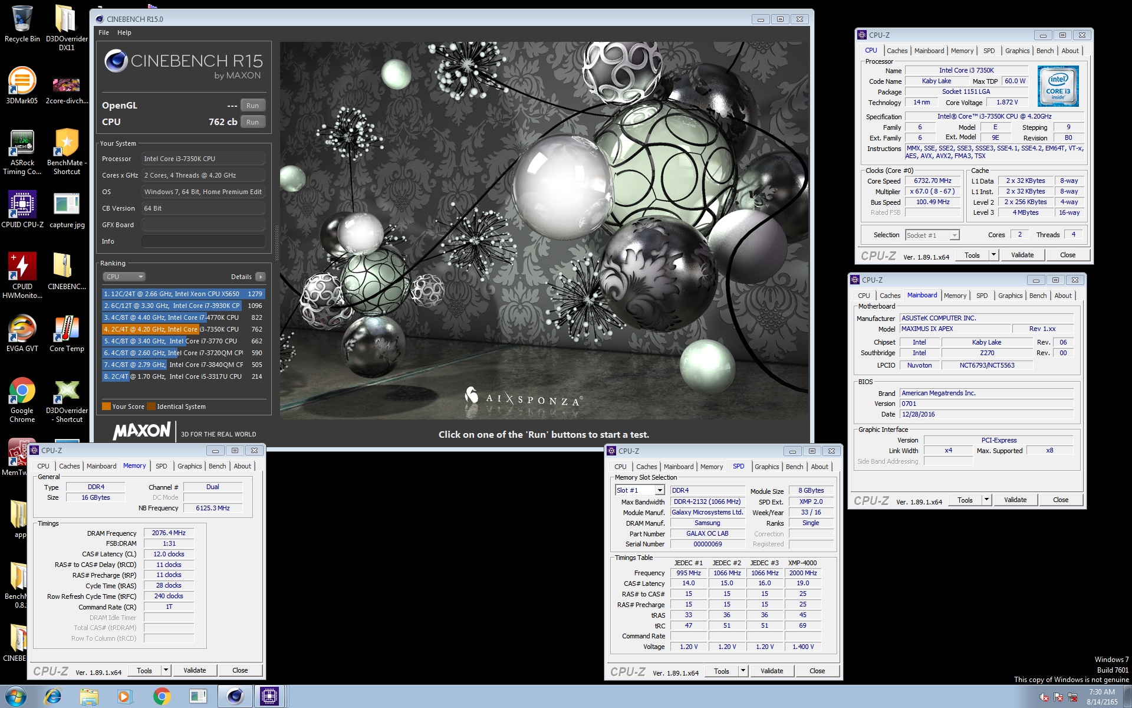
Task: Select the i7-3930K ranking row
Action: pos(183,306)
